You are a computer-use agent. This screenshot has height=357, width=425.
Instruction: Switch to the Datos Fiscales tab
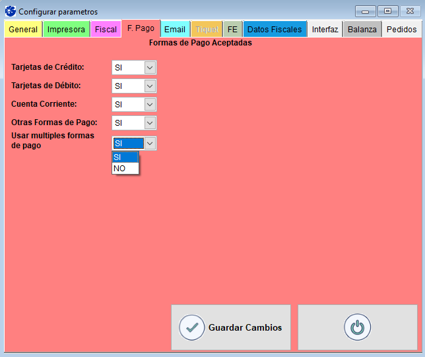pos(275,30)
